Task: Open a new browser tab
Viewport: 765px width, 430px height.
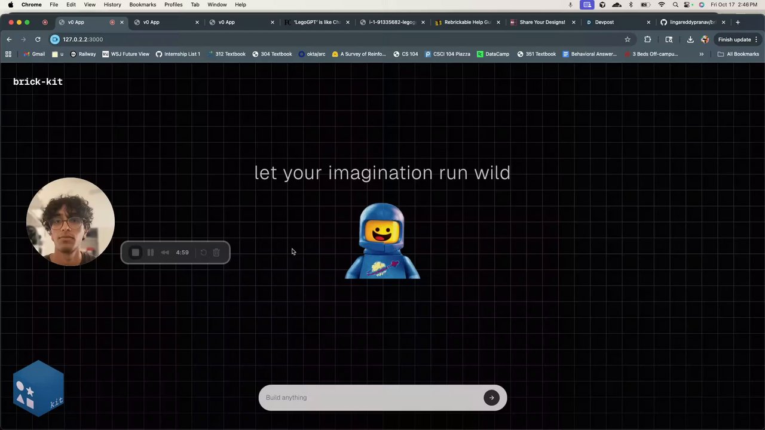Action: point(738,22)
